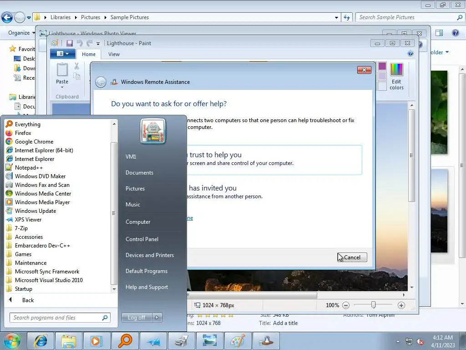Open the address bar history dropdown
Viewport: 466px width, 350px height.
pyautogui.click(x=336, y=17)
